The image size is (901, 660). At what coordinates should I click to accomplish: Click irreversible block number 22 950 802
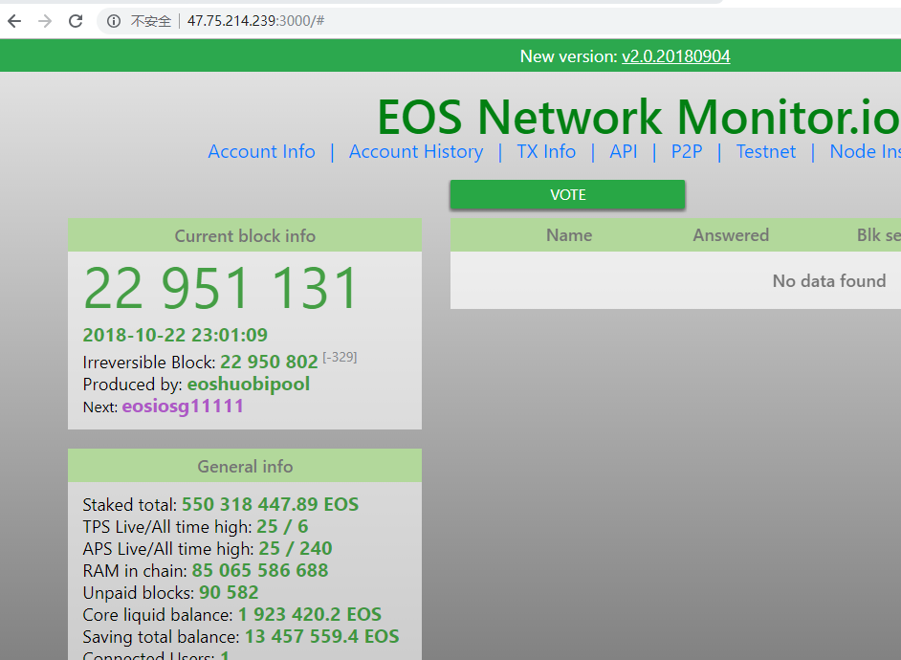tap(269, 362)
